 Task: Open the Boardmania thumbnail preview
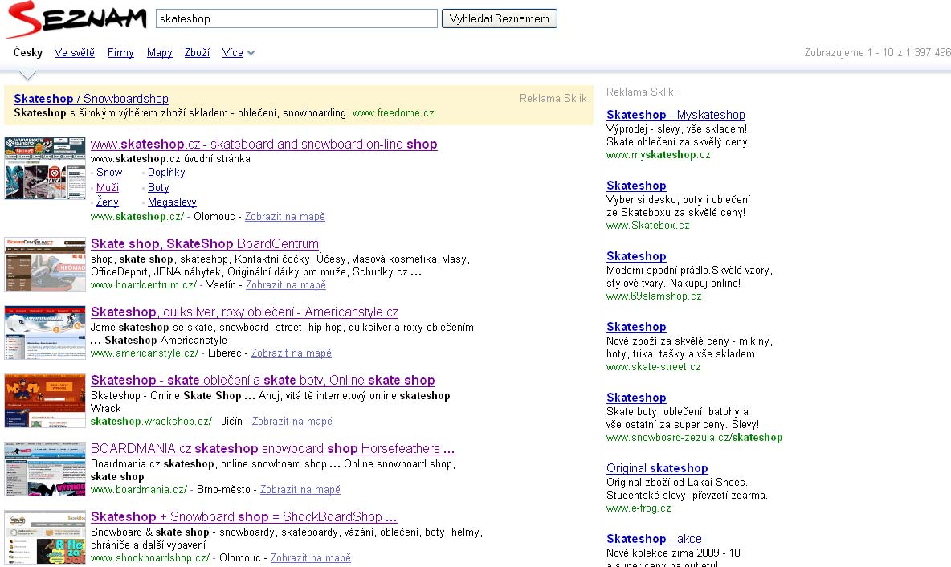tap(45, 469)
